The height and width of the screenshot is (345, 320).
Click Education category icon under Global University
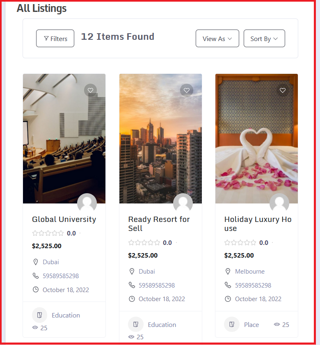[40, 315]
